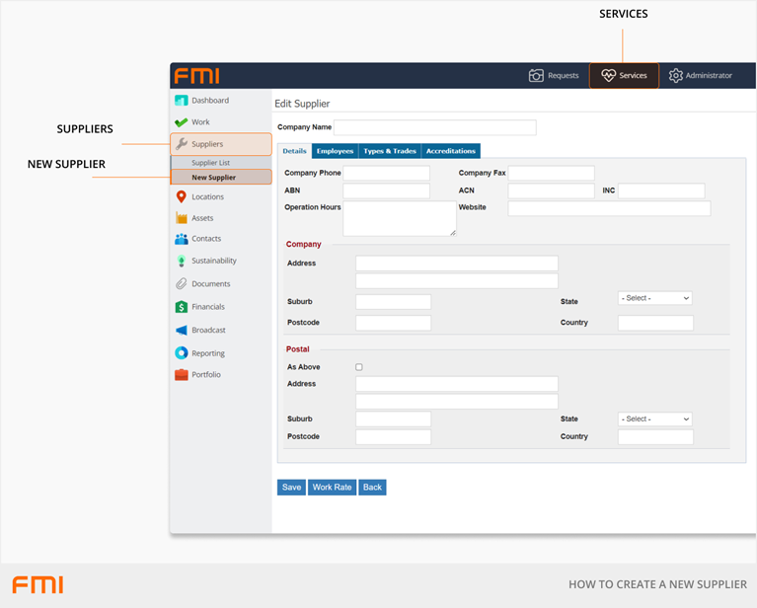The height and width of the screenshot is (608, 757).
Task: Click the Documents paperclip icon
Action: tap(182, 284)
